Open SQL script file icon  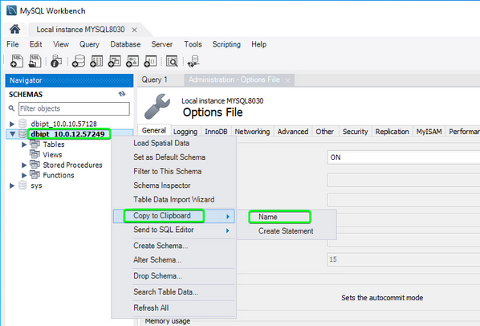tap(35, 61)
